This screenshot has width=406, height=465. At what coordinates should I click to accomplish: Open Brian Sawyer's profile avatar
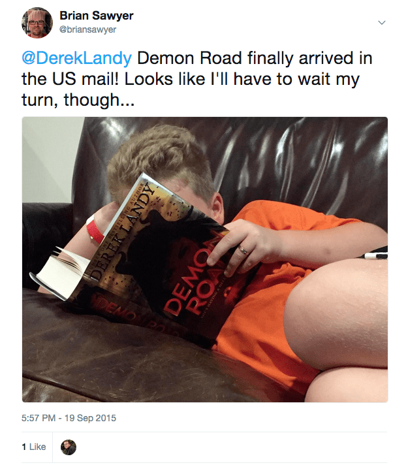(37, 23)
